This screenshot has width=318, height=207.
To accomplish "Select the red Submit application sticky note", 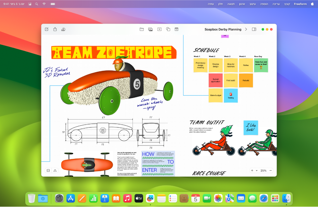I will click(216, 80).
